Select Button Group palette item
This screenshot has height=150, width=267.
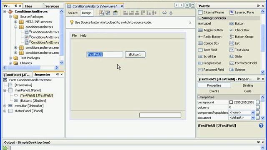click(x=242, y=37)
